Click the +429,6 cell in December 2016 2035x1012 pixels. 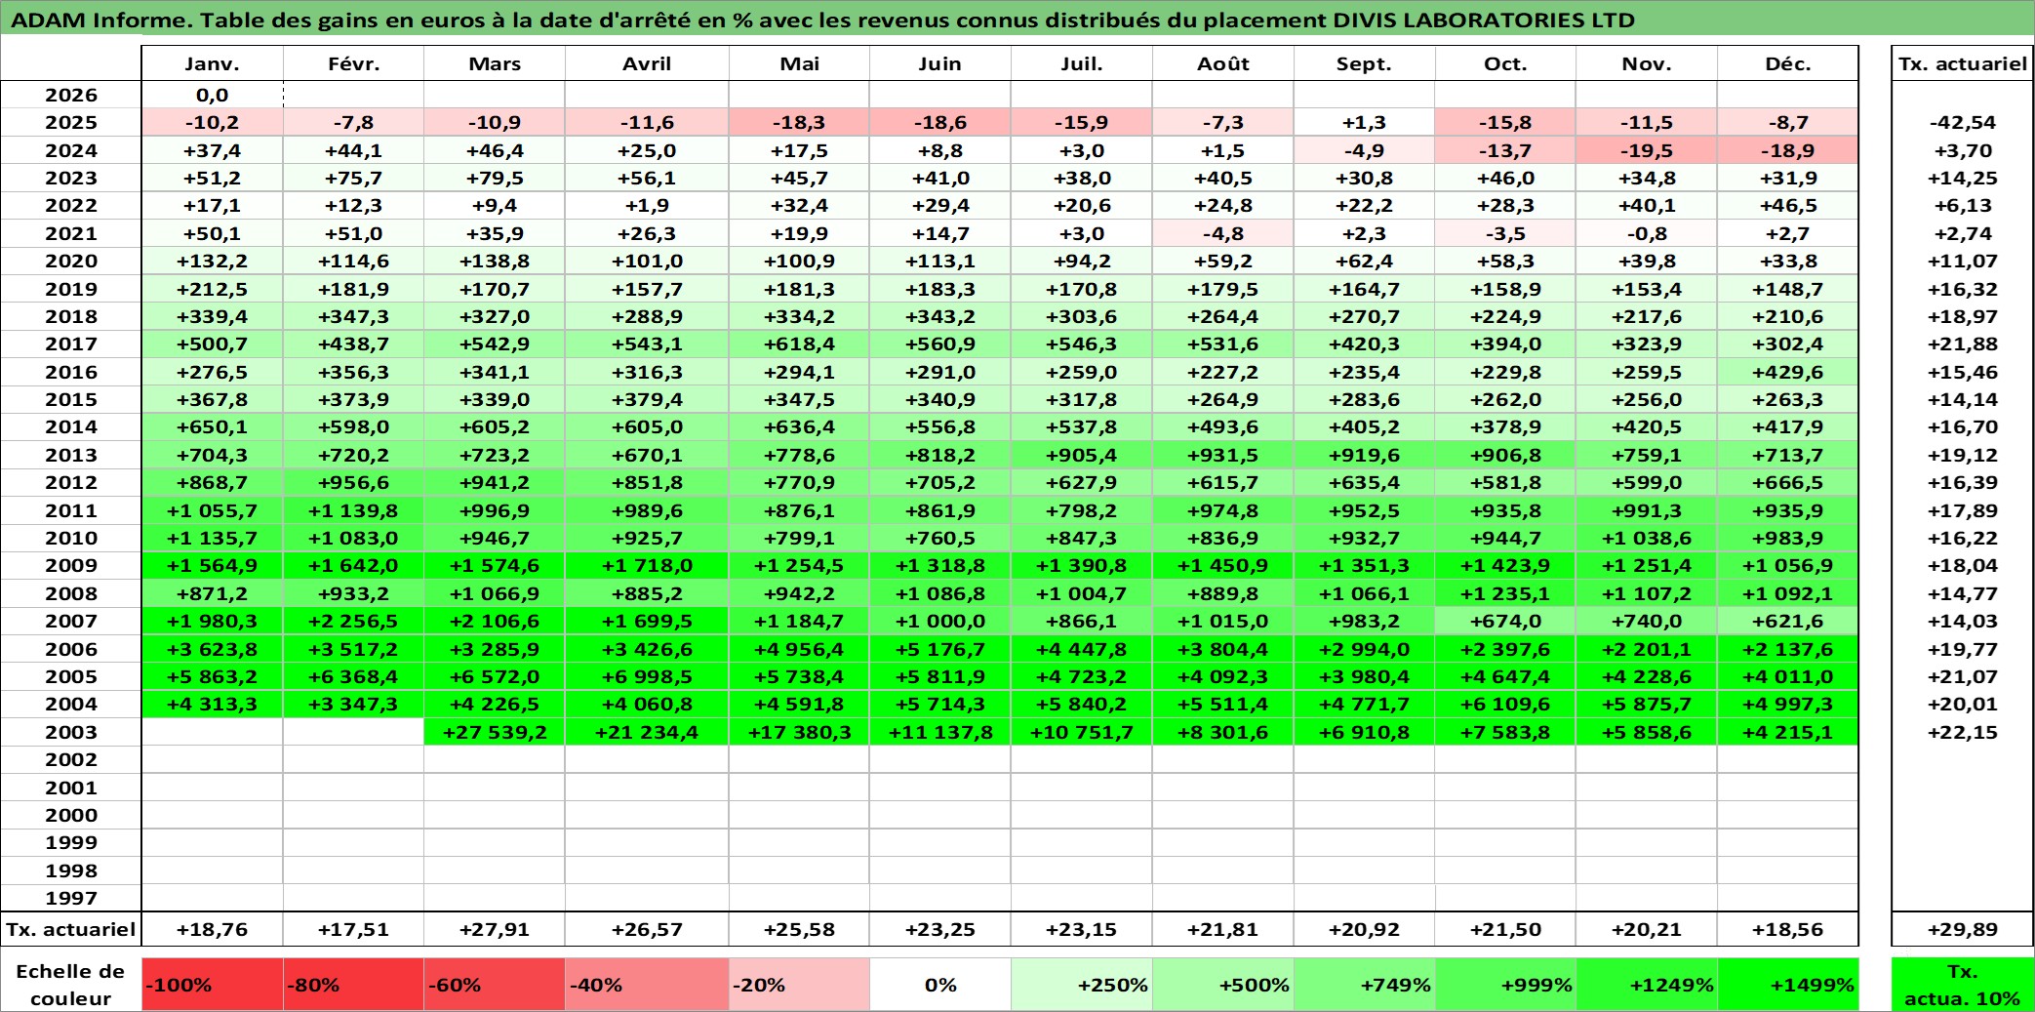(x=1788, y=372)
